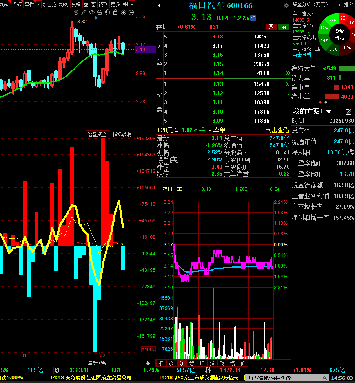The width and height of the screenshot is (355, 383).
Task: Select the hand pan tool icon
Action: [x=107, y=12]
